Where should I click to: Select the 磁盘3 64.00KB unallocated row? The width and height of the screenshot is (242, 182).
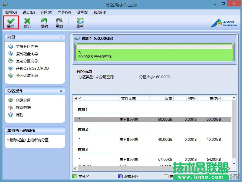[153, 159]
